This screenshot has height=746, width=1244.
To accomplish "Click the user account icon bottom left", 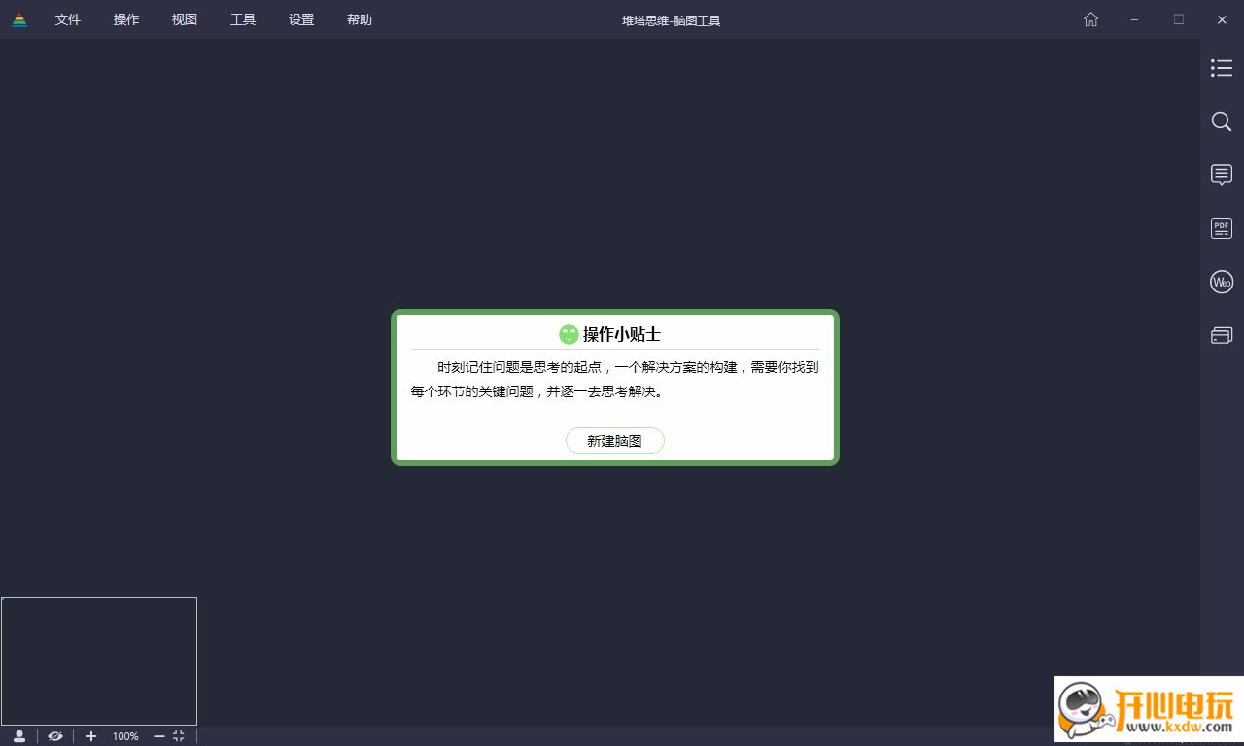I will pos(20,735).
